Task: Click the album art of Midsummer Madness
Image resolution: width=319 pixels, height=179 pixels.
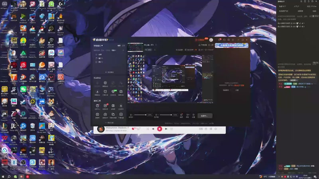Action: click(x=101, y=129)
